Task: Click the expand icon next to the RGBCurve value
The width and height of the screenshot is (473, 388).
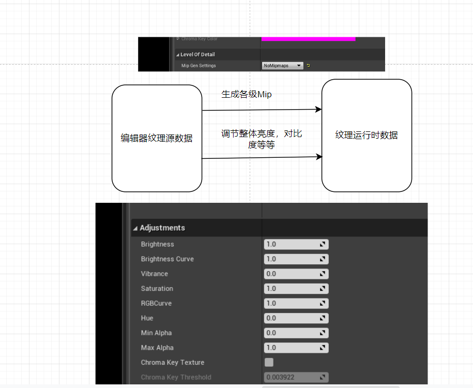Action: 323,303
